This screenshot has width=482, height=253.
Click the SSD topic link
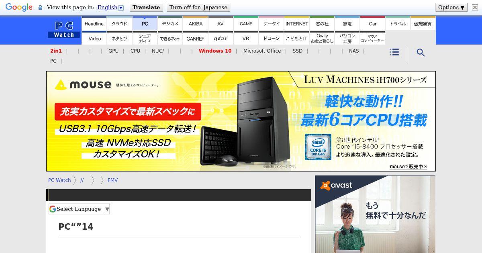coord(298,51)
